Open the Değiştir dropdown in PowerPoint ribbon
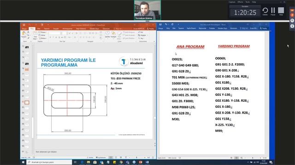The width and height of the screenshot is (295, 165). pyautogui.click(x=143, y=35)
